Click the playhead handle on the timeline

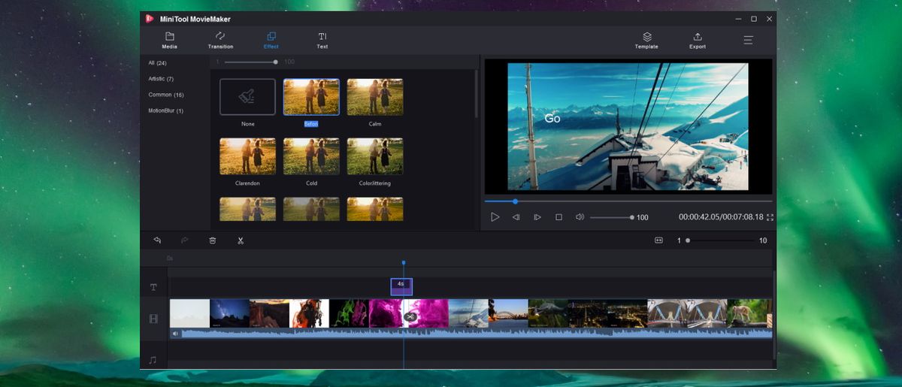[x=404, y=263]
